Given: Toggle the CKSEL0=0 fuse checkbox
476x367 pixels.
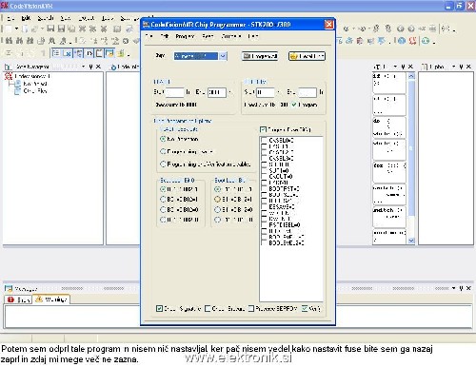Looking at the screenshot, I should pyautogui.click(x=264, y=140).
